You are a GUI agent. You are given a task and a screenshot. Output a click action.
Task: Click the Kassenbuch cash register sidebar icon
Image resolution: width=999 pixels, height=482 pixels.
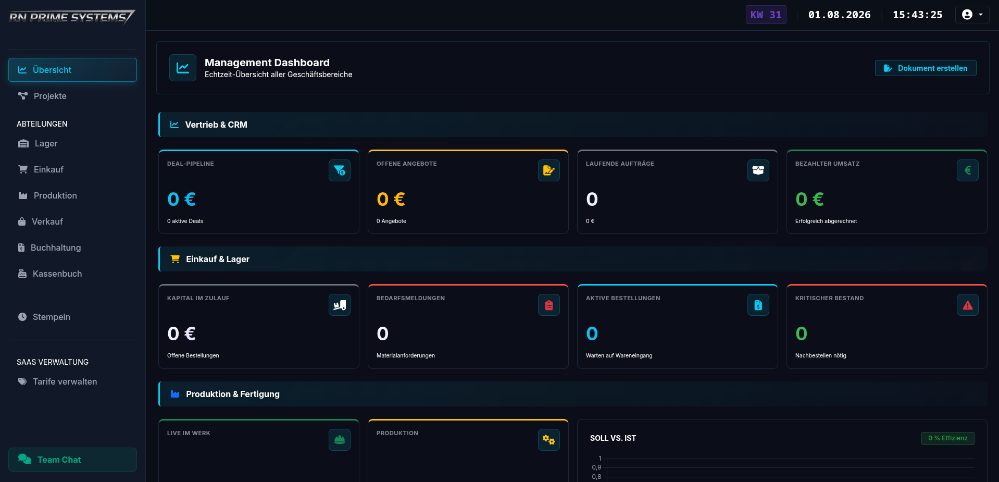[x=22, y=274]
